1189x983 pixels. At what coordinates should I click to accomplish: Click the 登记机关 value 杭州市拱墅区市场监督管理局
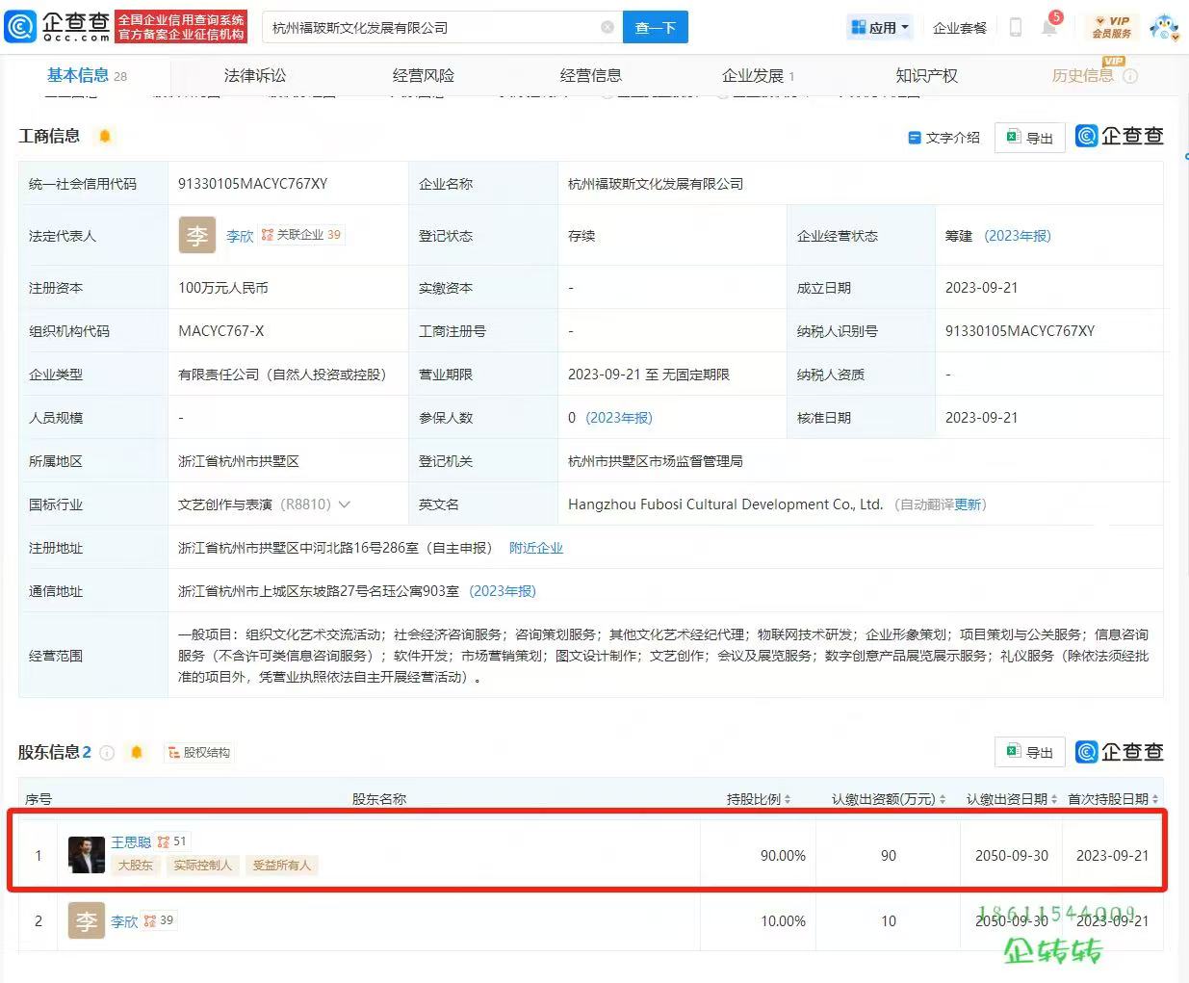click(656, 461)
